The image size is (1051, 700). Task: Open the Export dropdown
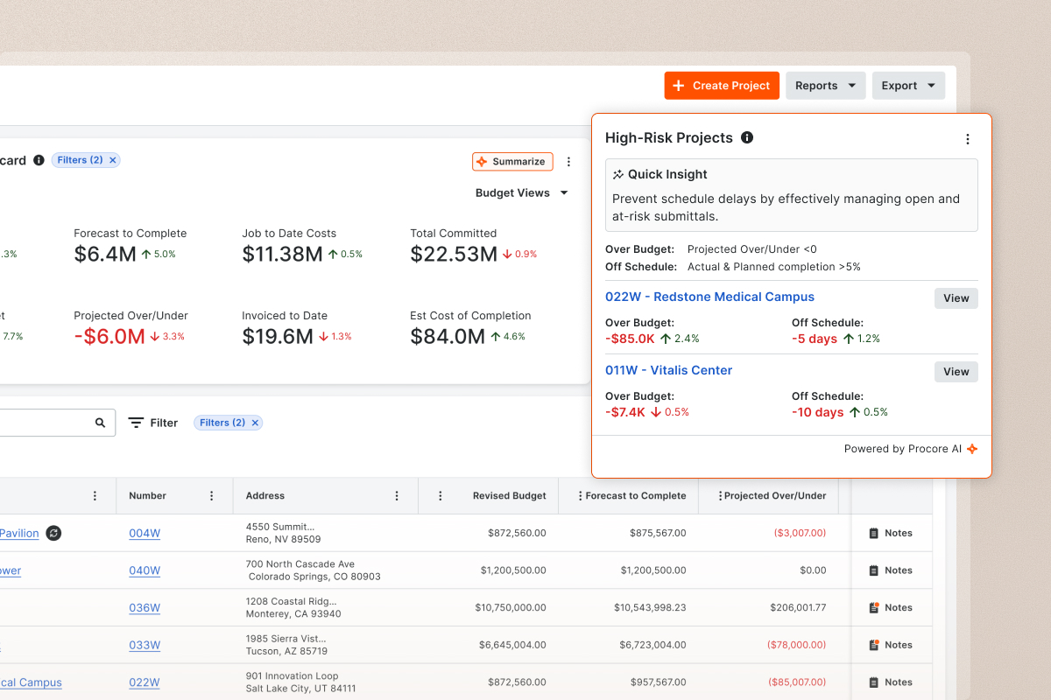tap(908, 86)
